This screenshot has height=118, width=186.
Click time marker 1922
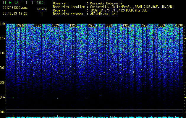[x=38, y=25]
